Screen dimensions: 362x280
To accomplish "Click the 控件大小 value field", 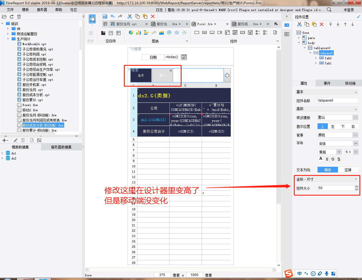I will (x=336, y=188).
